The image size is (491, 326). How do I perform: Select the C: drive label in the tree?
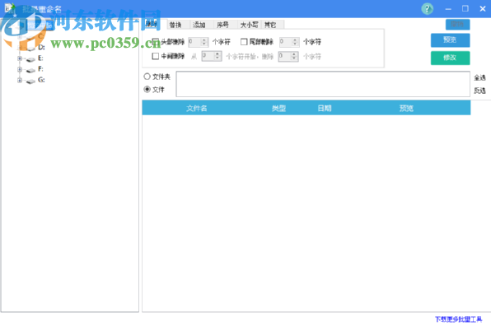tap(40, 36)
